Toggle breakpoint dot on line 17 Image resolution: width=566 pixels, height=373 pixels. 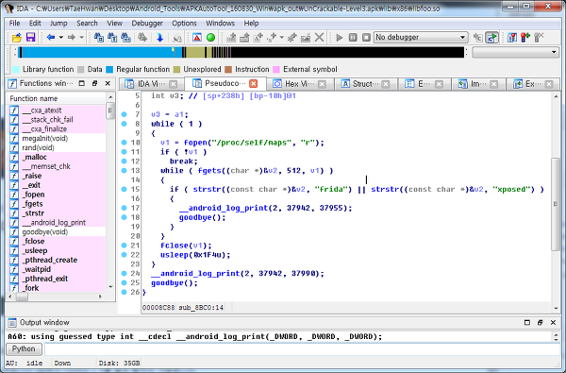[x=125, y=208]
